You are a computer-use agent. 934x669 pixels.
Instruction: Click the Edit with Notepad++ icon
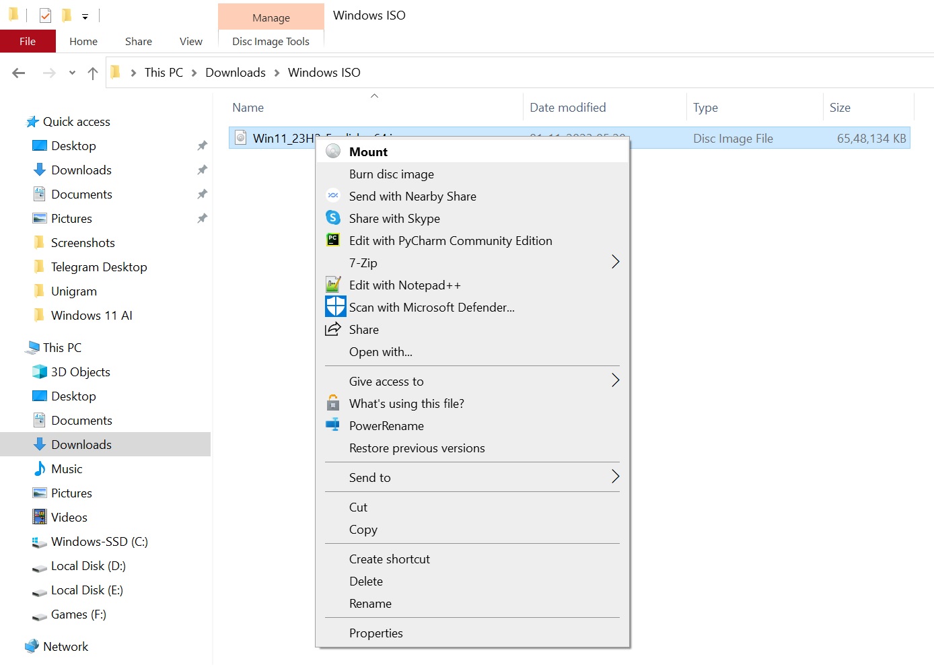coord(333,285)
